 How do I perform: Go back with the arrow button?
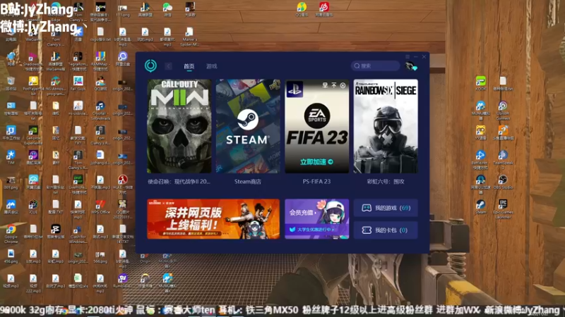coord(168,66)
